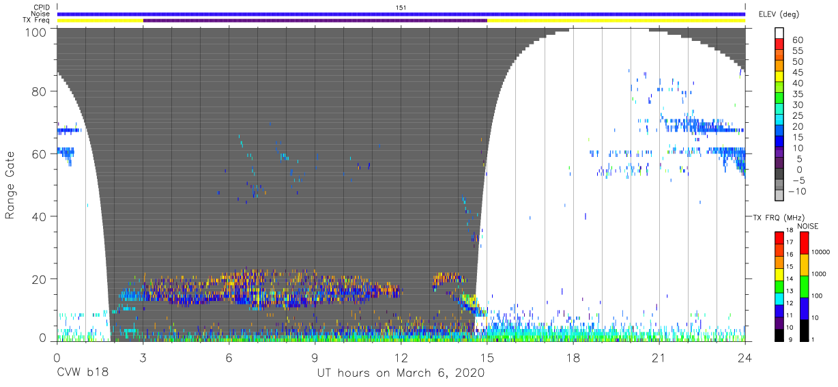Pick the blue swatch in the NOISE bar

click(804, 309)
